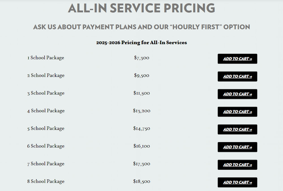Add the 3 School Package to cart

237,94
